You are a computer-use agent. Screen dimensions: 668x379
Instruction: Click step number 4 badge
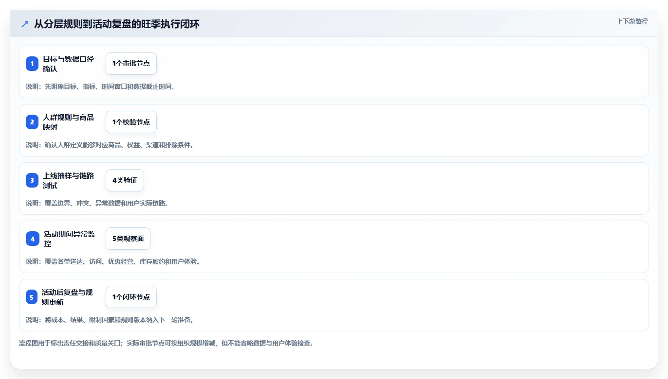coord(33,239)
